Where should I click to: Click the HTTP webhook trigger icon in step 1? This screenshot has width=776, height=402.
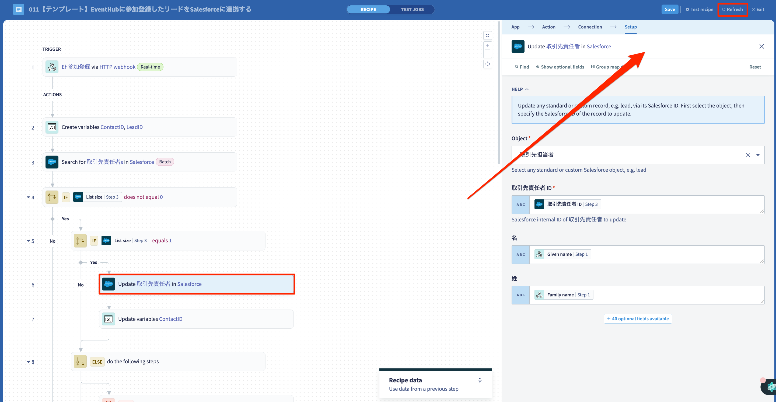click(52, 67)
